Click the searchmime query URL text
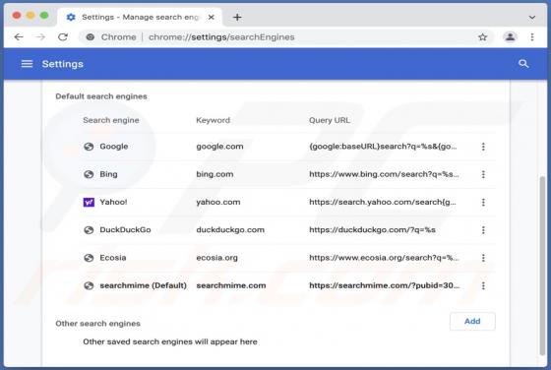551x370 pixels. (x=385, y=285)
